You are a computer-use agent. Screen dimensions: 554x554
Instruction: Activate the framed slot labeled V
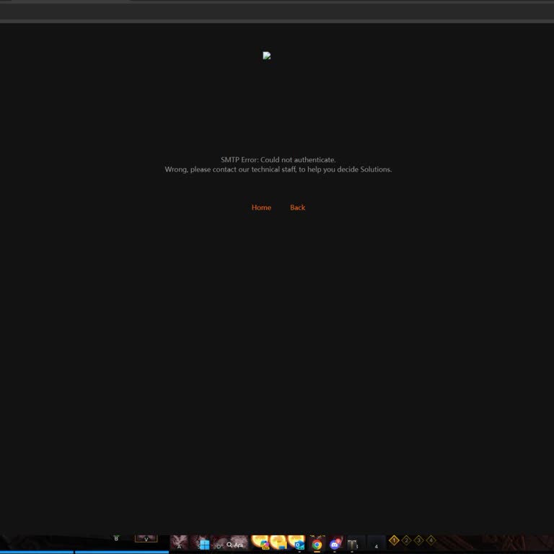pos(146,538)
